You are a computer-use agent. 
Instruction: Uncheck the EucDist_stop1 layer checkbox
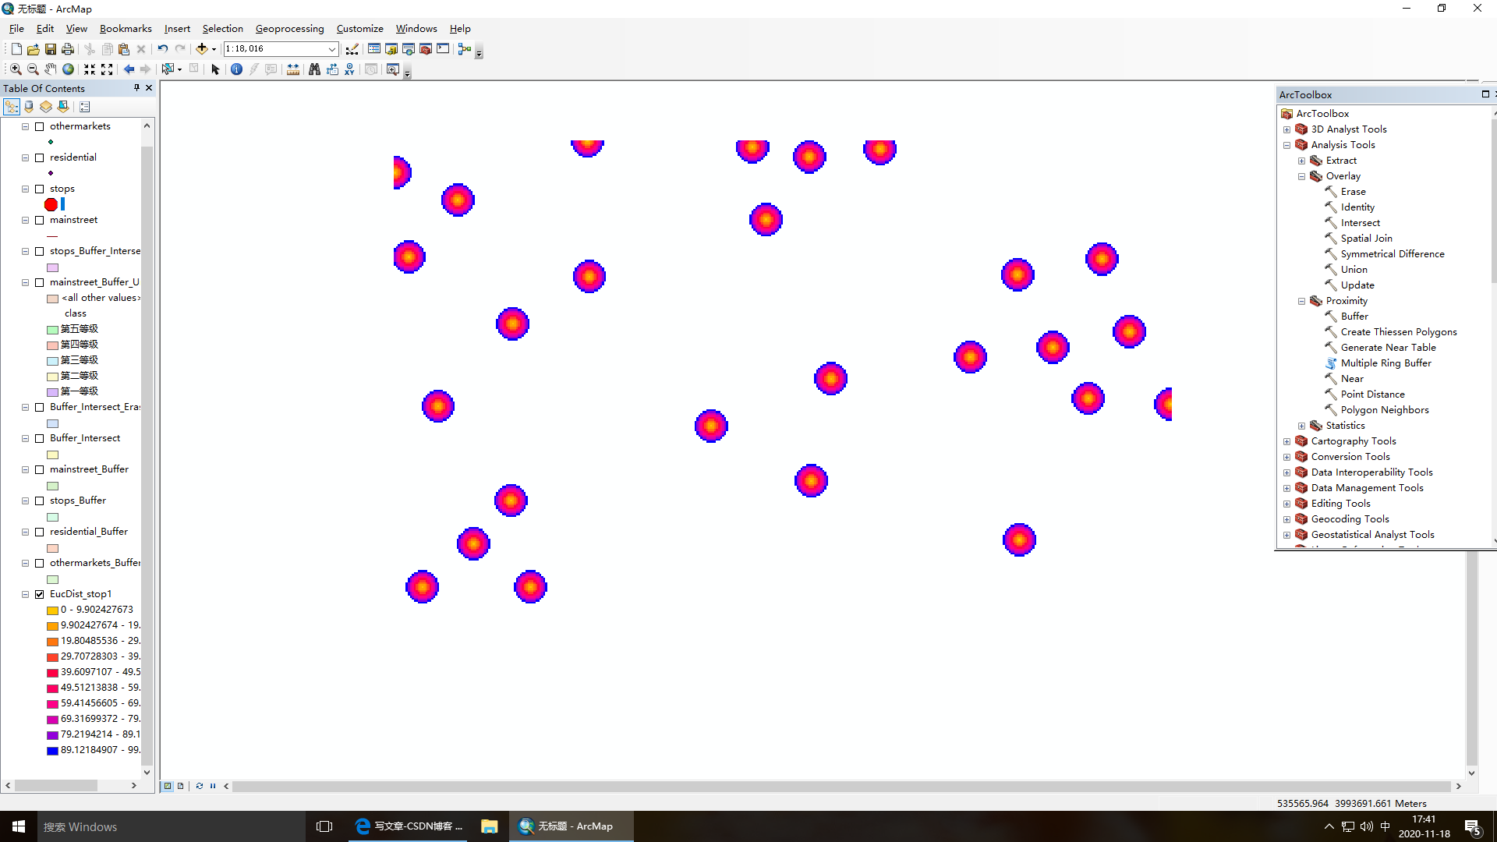40,594
